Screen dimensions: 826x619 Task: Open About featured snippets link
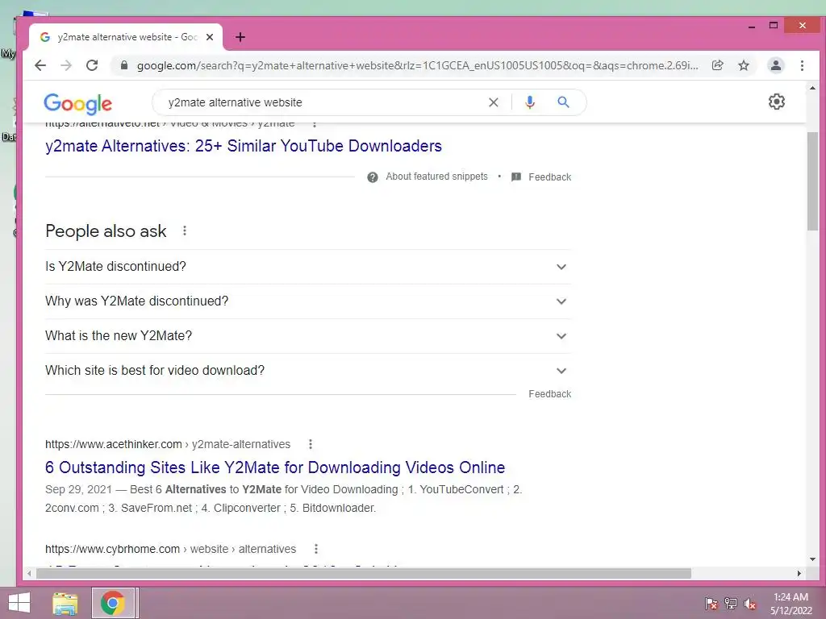436,177
